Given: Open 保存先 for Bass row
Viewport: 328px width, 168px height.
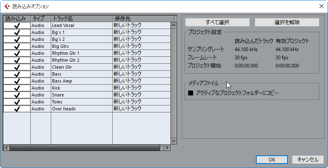Looking at the screenshot, I should [141, 74].
